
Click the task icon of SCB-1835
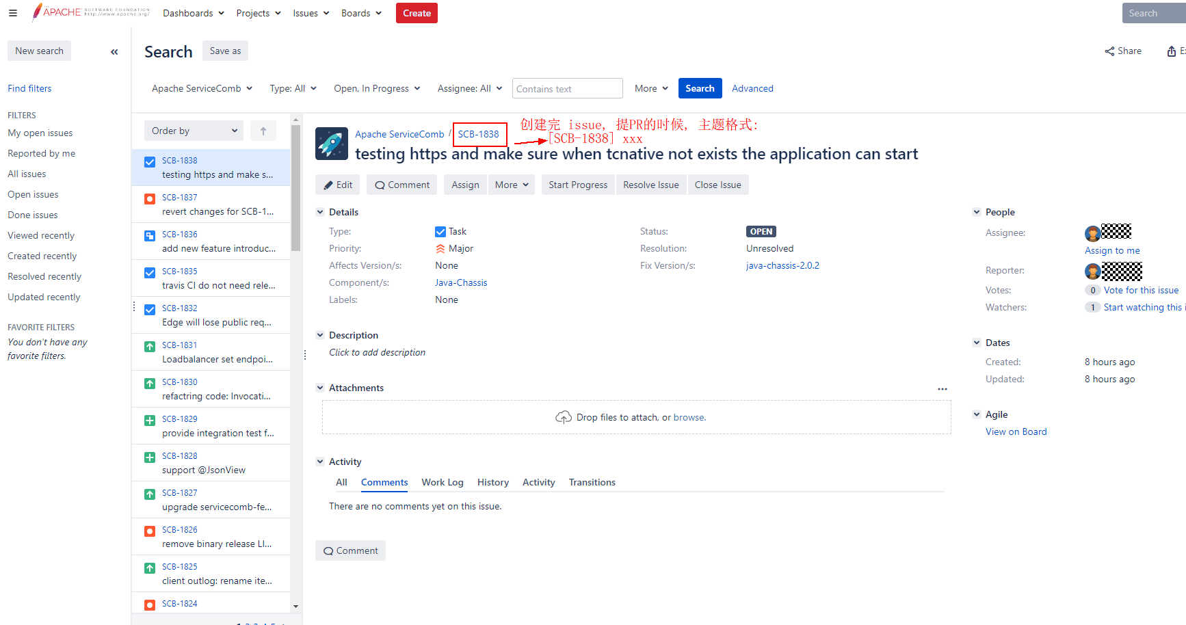(x=150, y=273)
